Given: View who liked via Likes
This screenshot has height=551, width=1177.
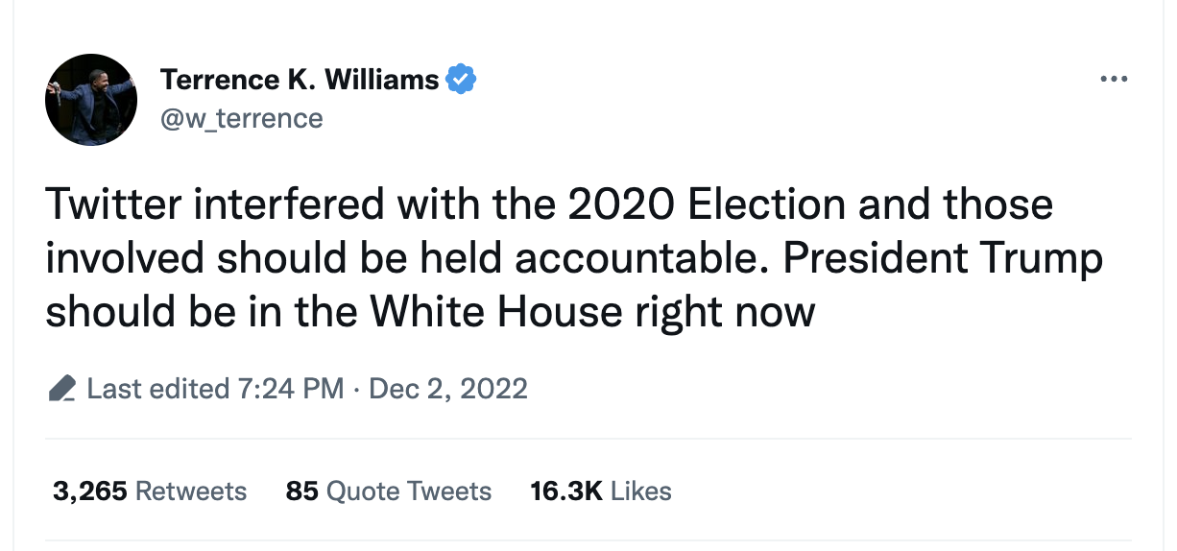Looking at the screenshot, I should coord(640,491).
